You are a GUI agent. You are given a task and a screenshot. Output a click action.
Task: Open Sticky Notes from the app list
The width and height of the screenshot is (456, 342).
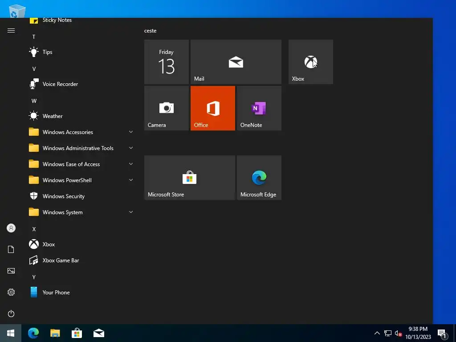81,20
